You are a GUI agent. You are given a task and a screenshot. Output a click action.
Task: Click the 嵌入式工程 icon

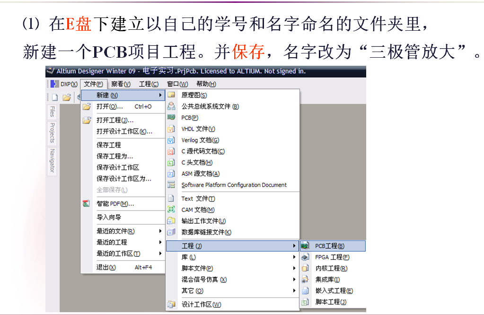point(305,290)
